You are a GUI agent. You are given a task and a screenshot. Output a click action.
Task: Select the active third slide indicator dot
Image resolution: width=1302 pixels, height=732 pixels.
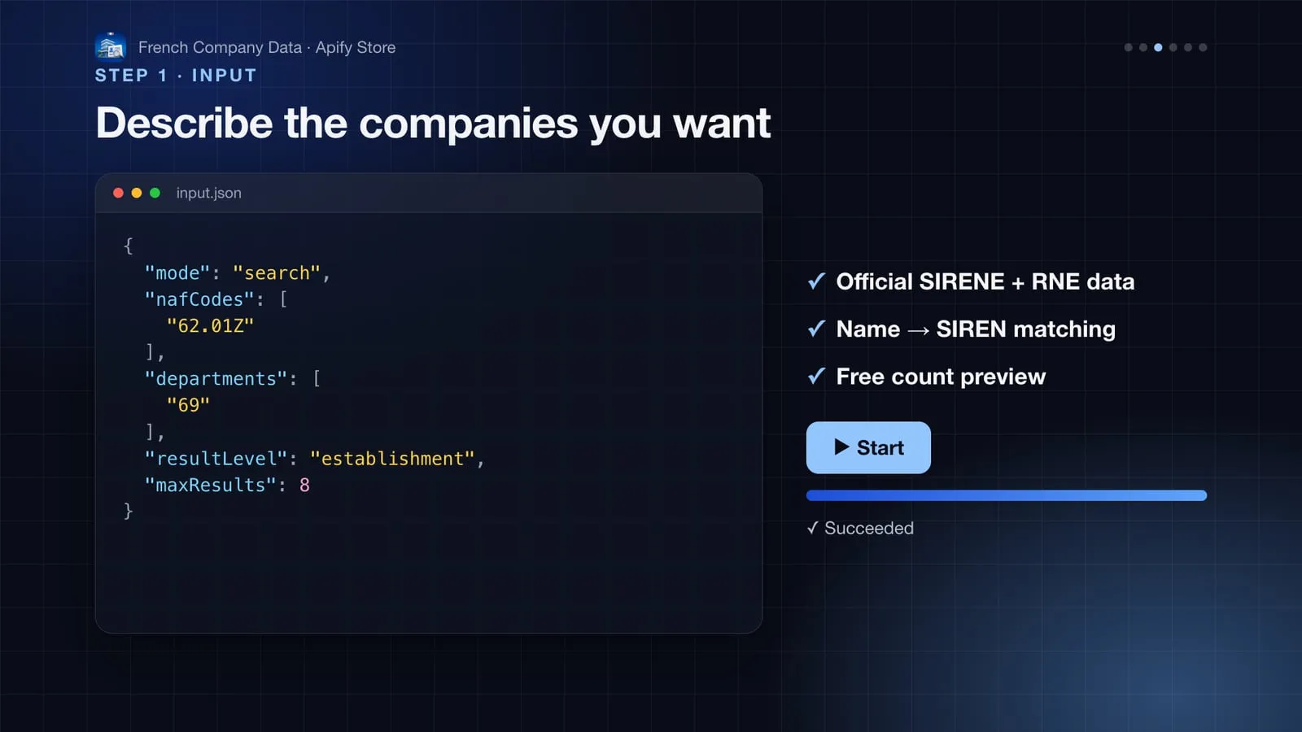coord(1158,47)
